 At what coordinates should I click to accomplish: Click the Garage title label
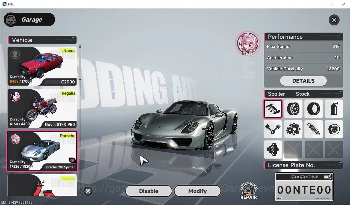click(32, 20)
